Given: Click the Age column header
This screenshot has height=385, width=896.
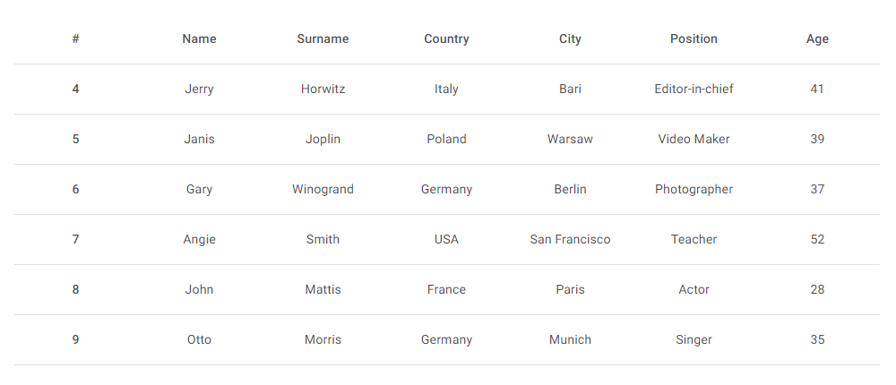Looking at the screenshot, I should (x=817, y=38).
